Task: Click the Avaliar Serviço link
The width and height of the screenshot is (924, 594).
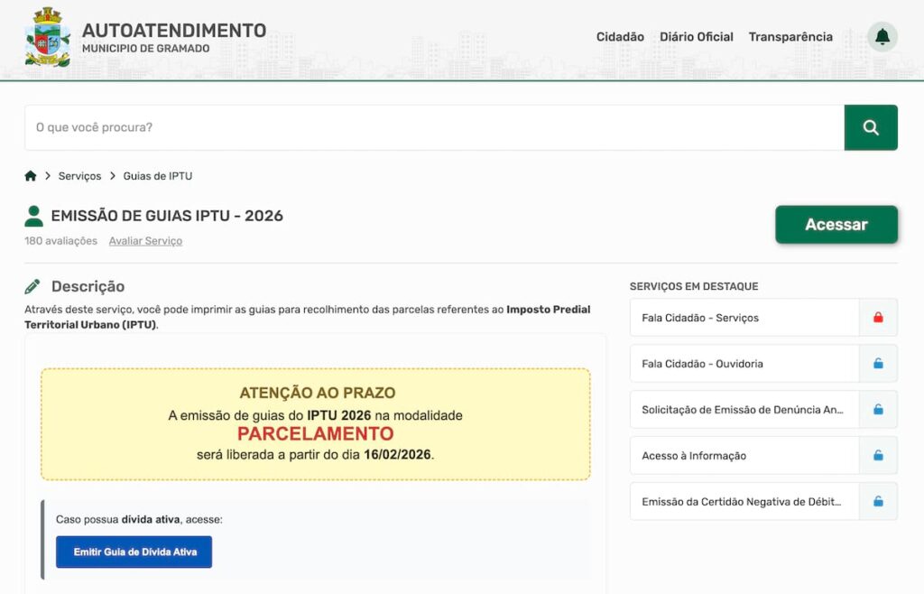Action: 145,240
